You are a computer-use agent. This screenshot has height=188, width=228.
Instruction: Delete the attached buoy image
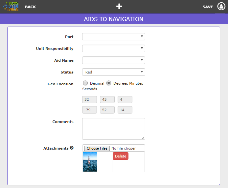tap(121, 156)
